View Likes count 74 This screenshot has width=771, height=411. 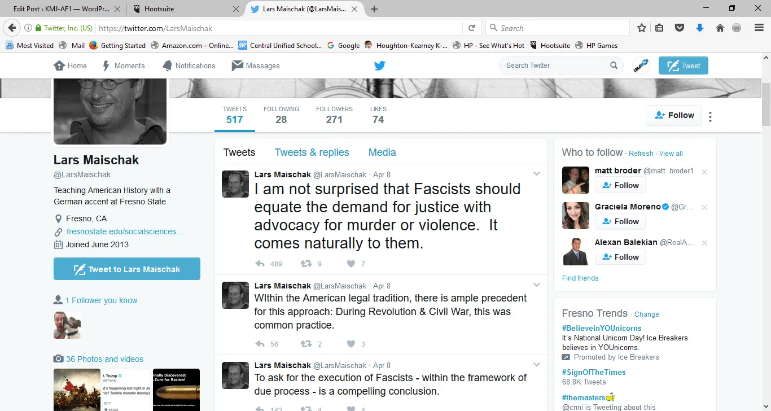[378, 115]
